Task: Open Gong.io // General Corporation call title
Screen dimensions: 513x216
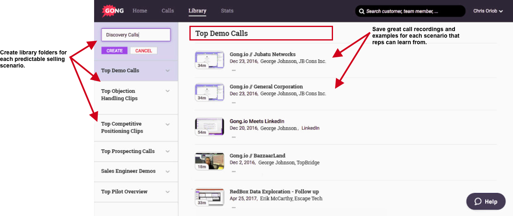Action: tap(266, 86)
